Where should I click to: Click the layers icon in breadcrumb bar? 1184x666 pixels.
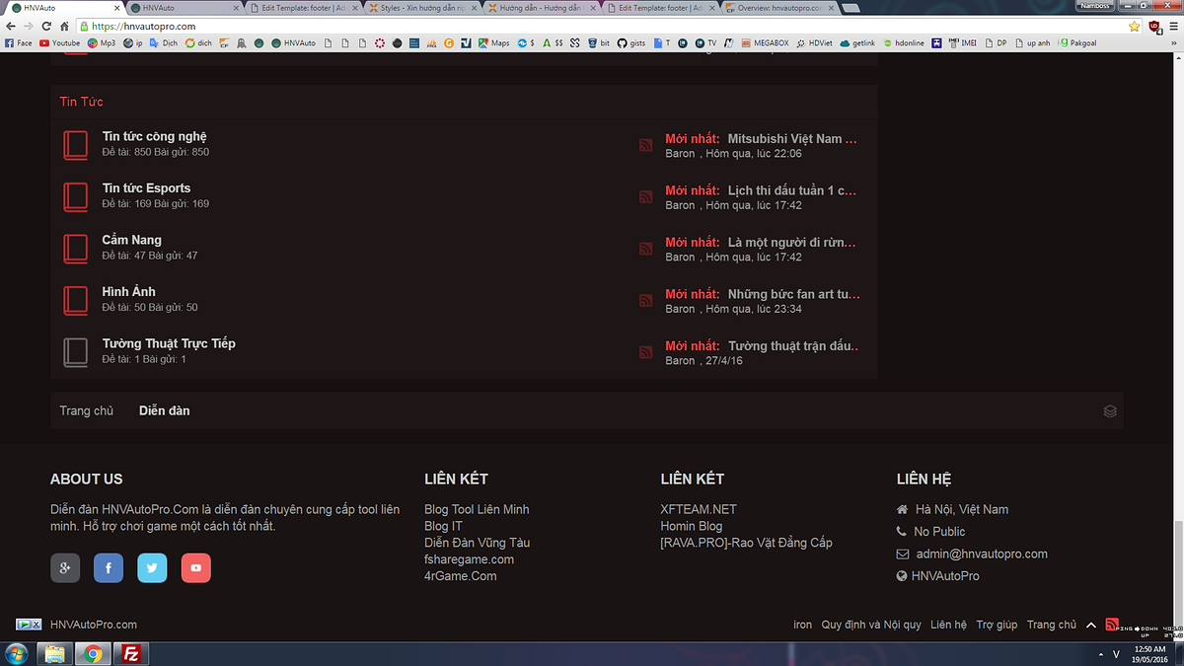point(1110,411)
